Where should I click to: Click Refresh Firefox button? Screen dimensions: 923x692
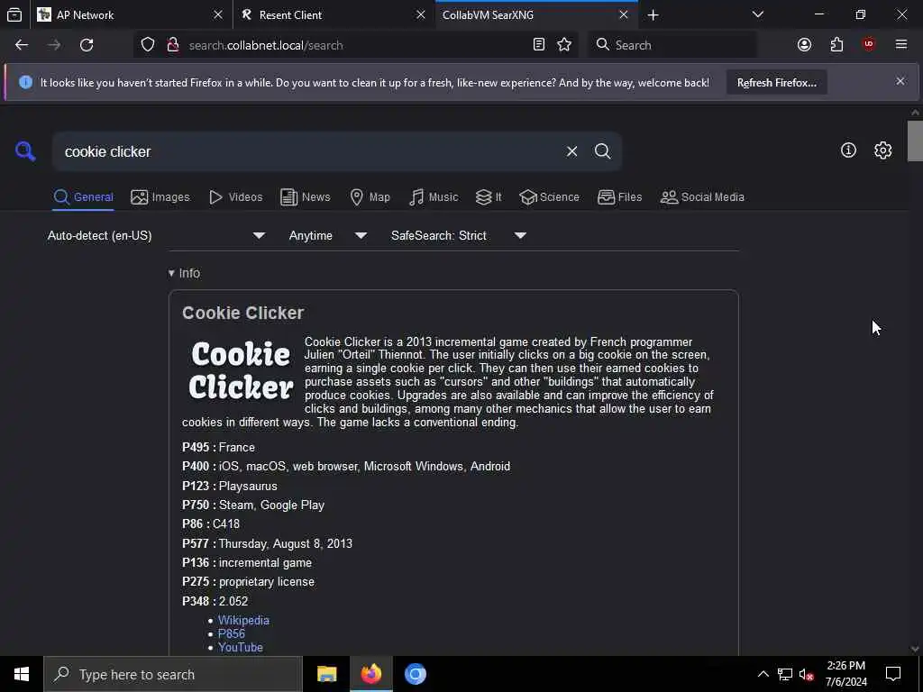776,82
